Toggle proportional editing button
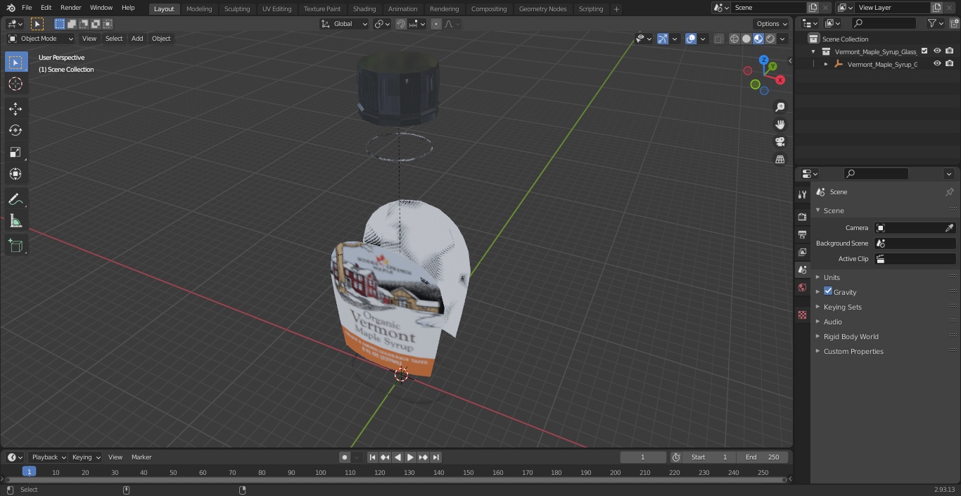This screenshot has width=961, height=496. pyautogui.click(x=436, y=24)
